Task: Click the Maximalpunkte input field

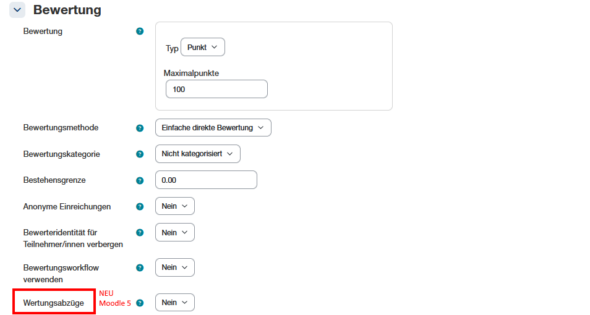Action: pyautogui.click(x=216, y=89)
